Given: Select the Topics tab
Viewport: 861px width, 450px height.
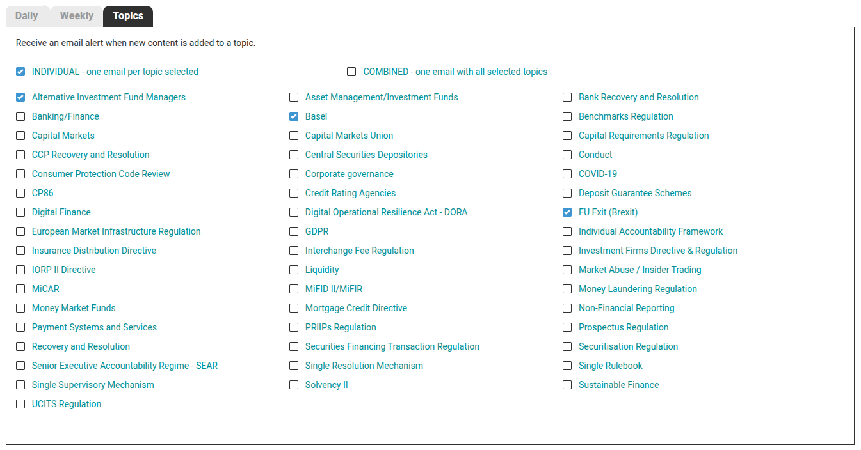Looking at the screenshot, I should 128,16.
